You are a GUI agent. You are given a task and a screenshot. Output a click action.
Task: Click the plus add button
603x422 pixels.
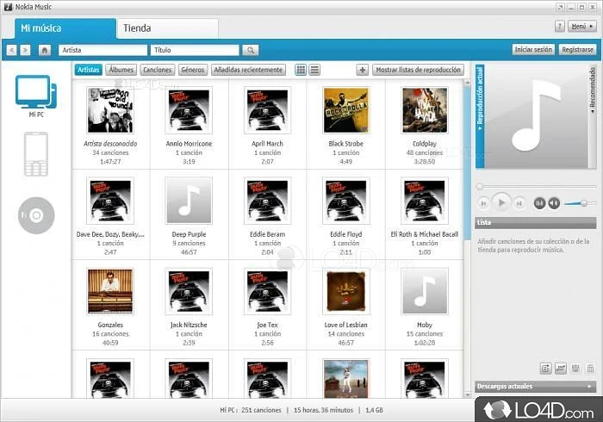(362, 70)
